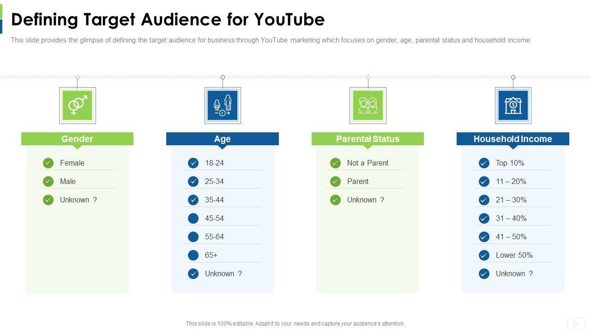Screen dimensions: 591x332
Task: Enable the empty 65+ age circle
Action: tap(193, 255)
